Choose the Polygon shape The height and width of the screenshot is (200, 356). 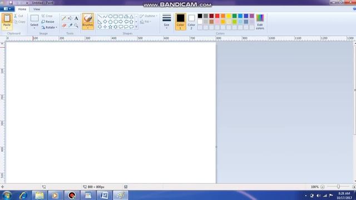126,17
